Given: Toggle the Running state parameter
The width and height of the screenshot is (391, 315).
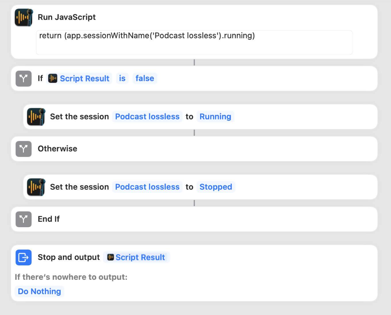Looking at the screenshot, I should click(x=215, y=116).
